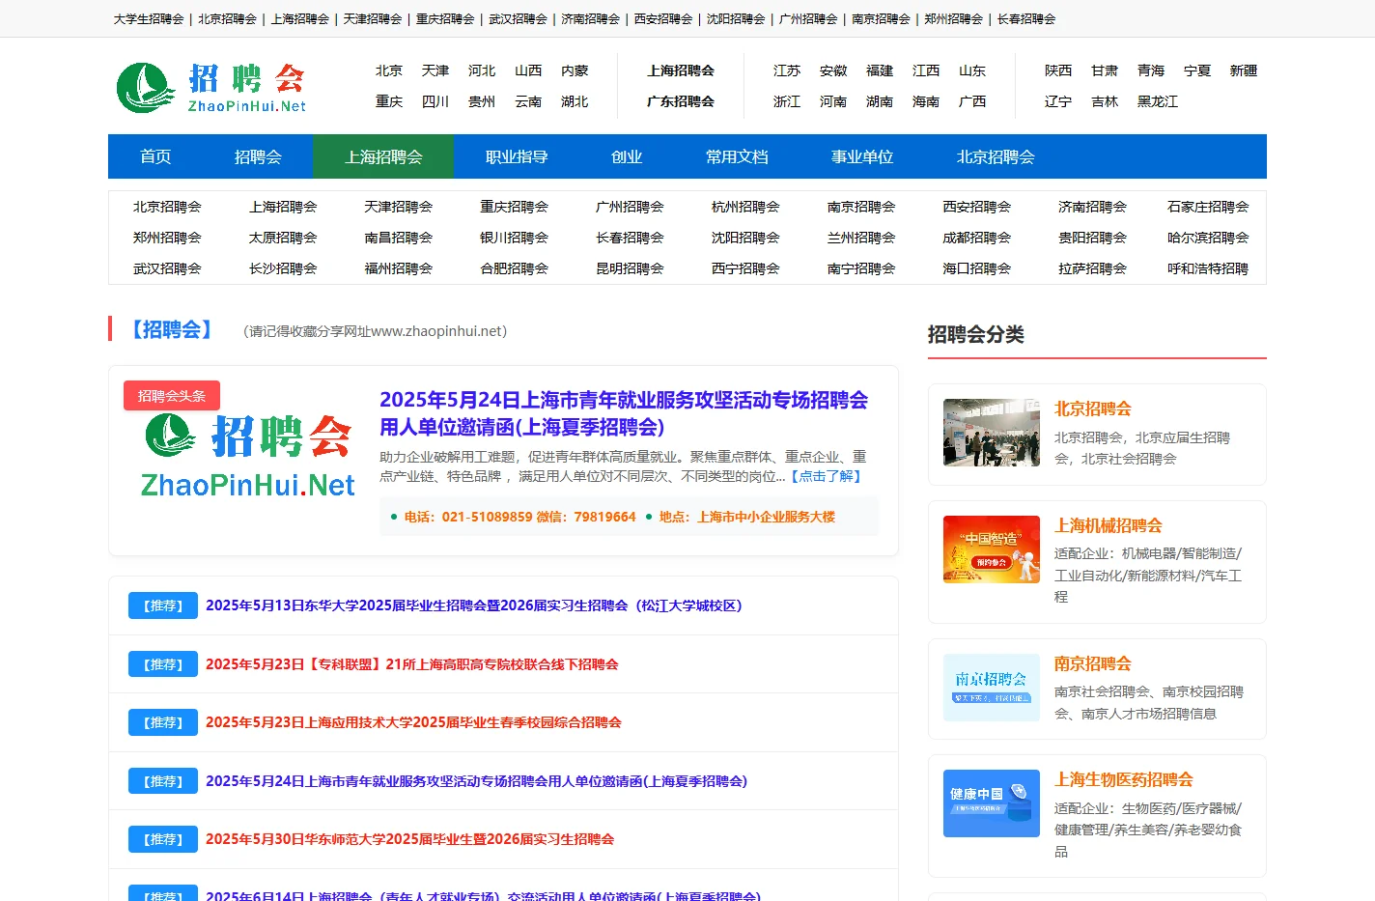Viewport: 1375px width, 901px height.
Task: Click 推荐 badge beside 专科联盟 listing
Action: tap(163, 664)
